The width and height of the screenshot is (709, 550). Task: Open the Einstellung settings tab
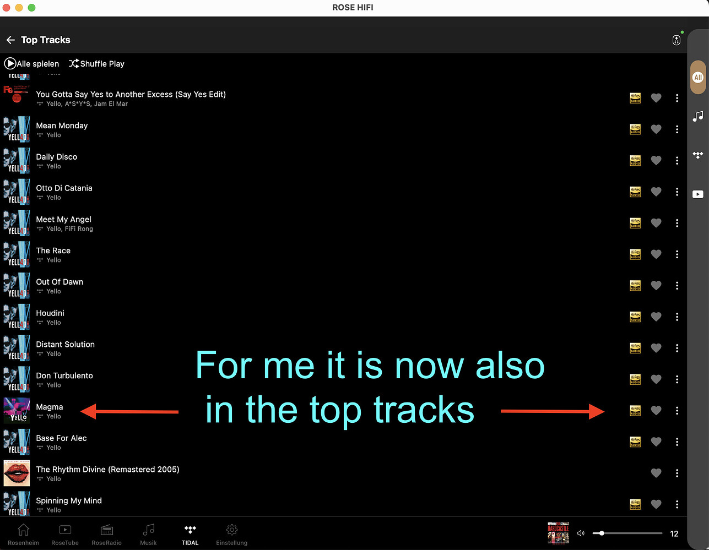pos(232,535)
